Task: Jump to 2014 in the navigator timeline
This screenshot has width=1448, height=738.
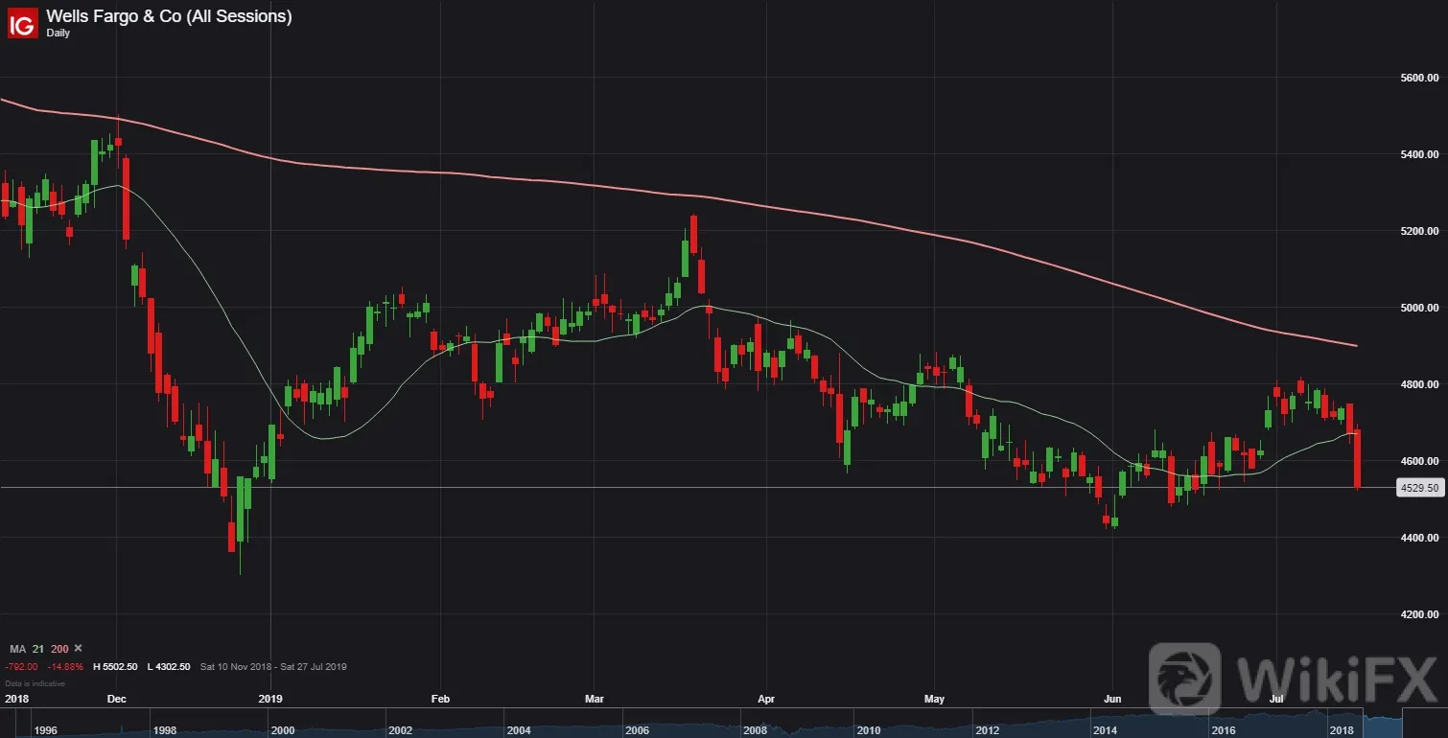Action: click(1105, 730)
